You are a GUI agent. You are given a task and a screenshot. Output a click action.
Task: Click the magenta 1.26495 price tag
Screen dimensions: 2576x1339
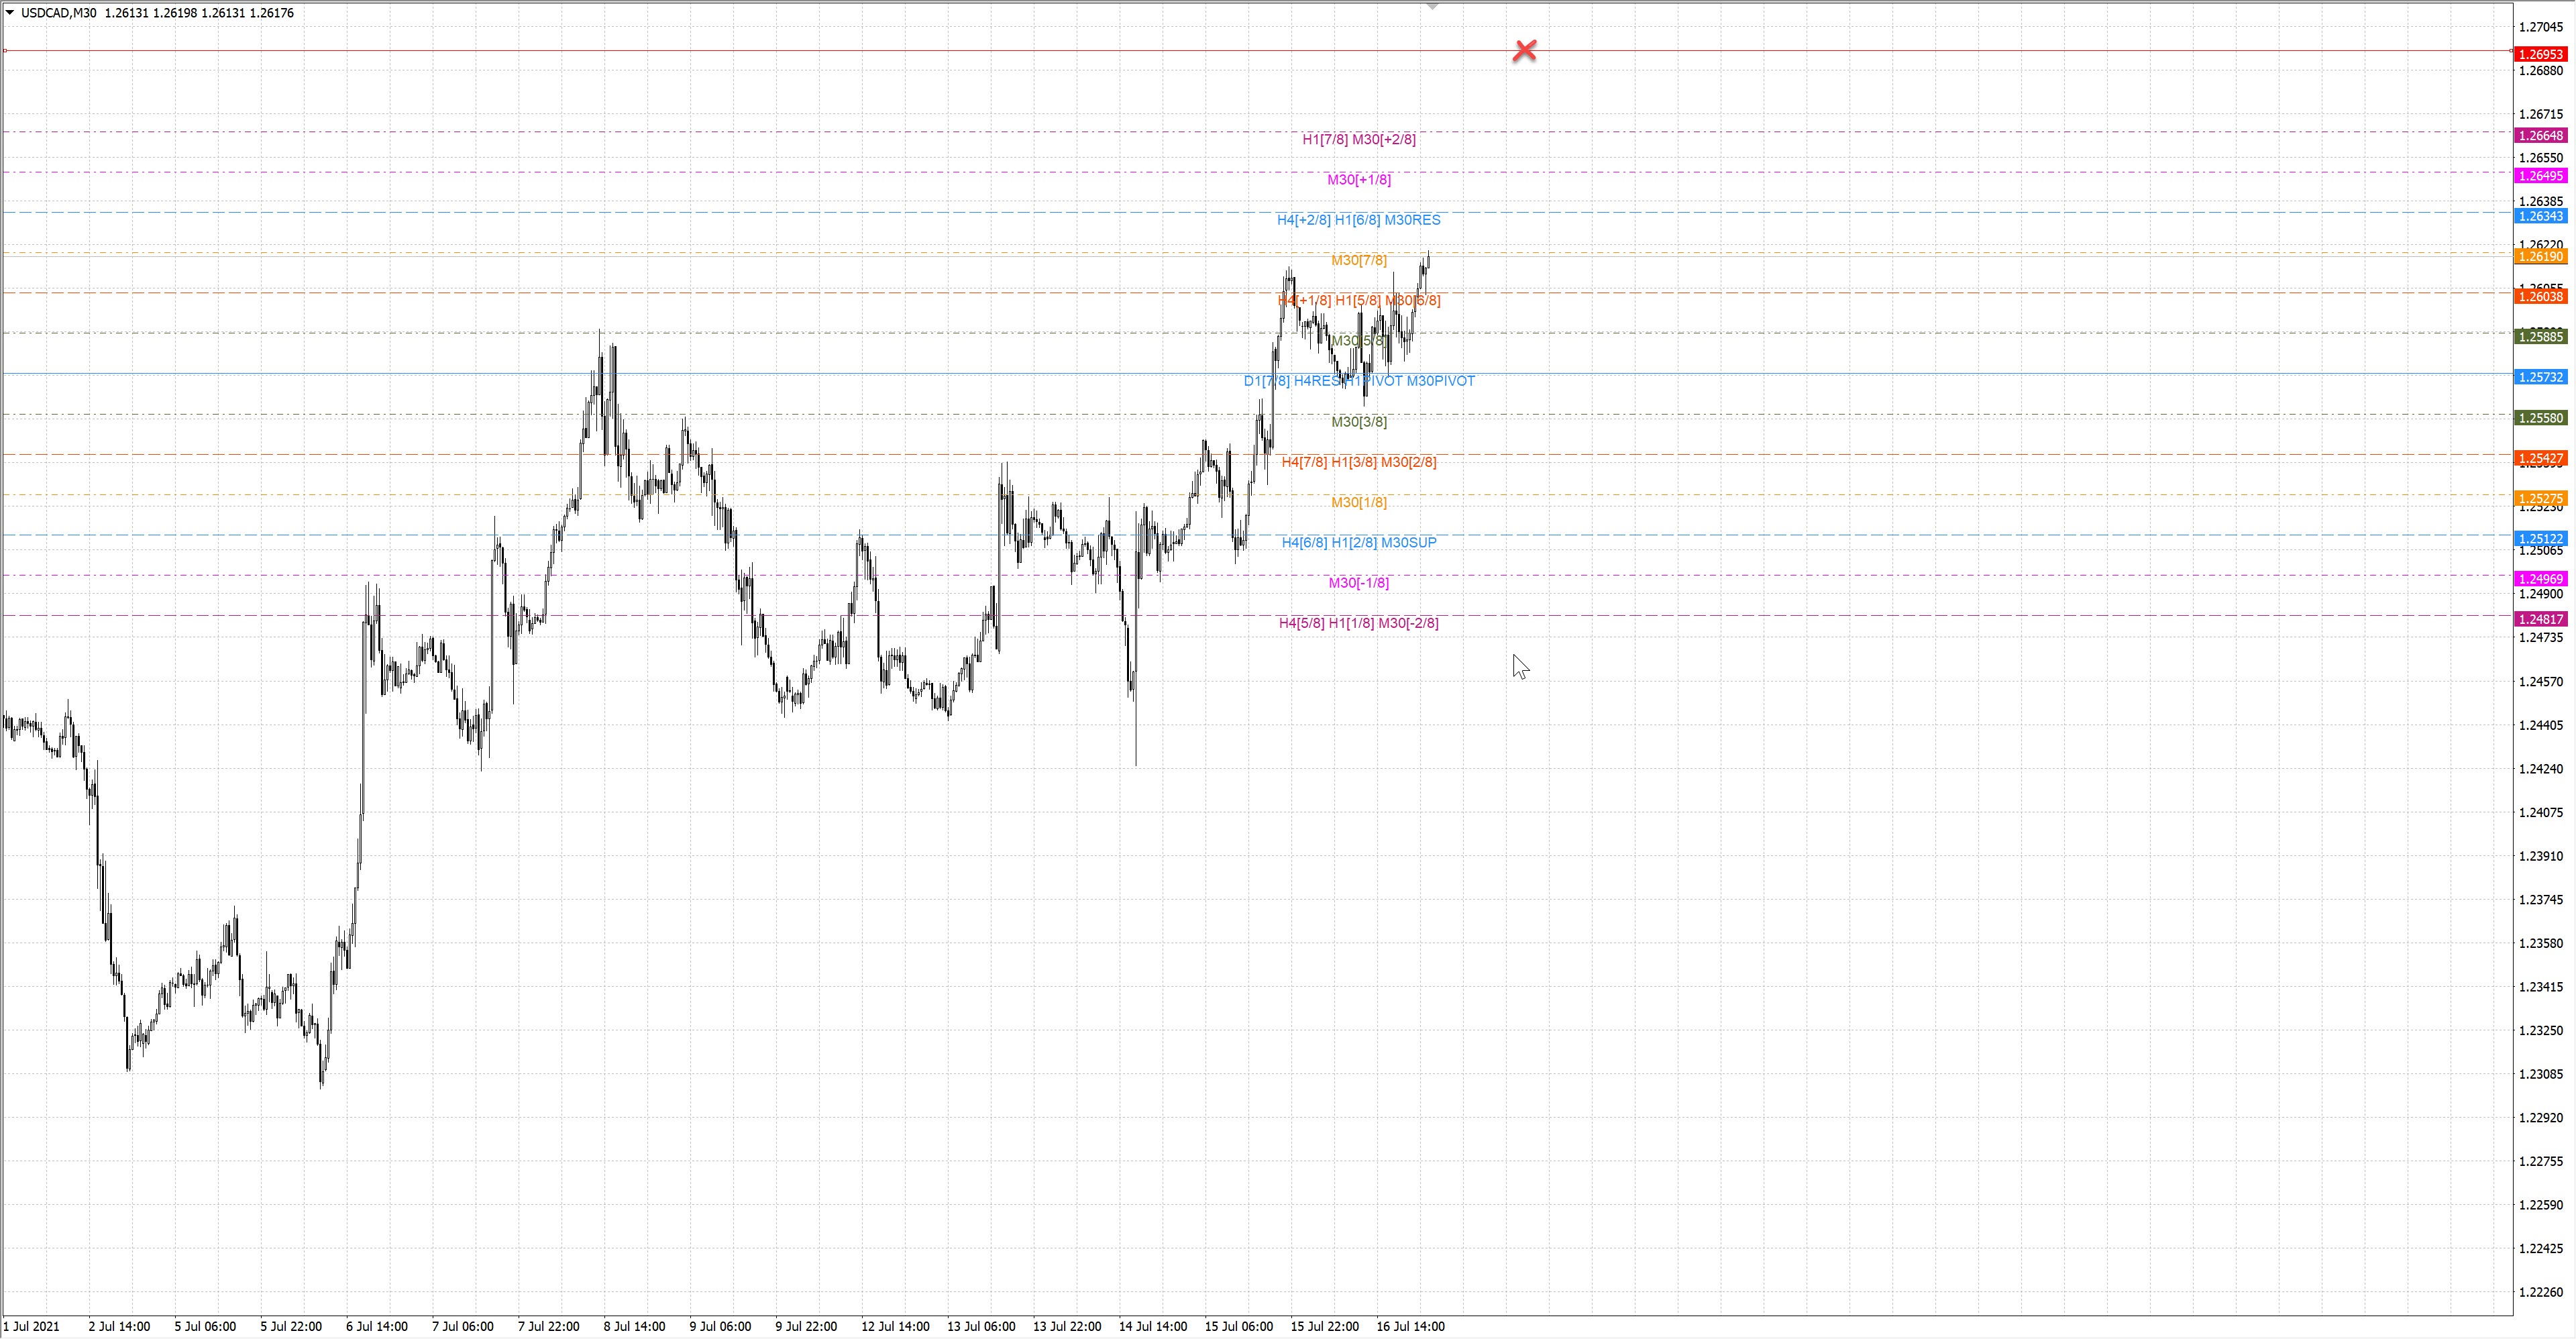[2540, 176]
